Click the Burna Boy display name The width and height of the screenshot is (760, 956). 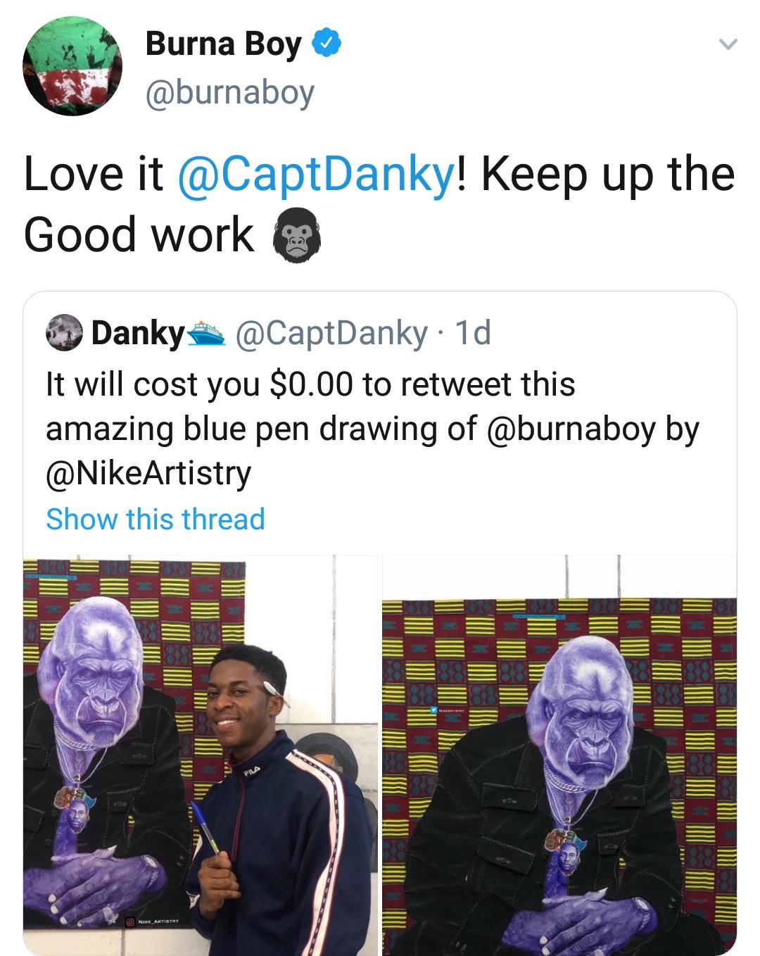pyautogui.click(x=223, y=44)
